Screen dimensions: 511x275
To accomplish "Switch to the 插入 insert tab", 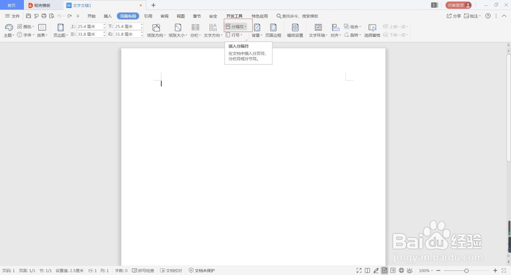I will (x=107, y=16).
